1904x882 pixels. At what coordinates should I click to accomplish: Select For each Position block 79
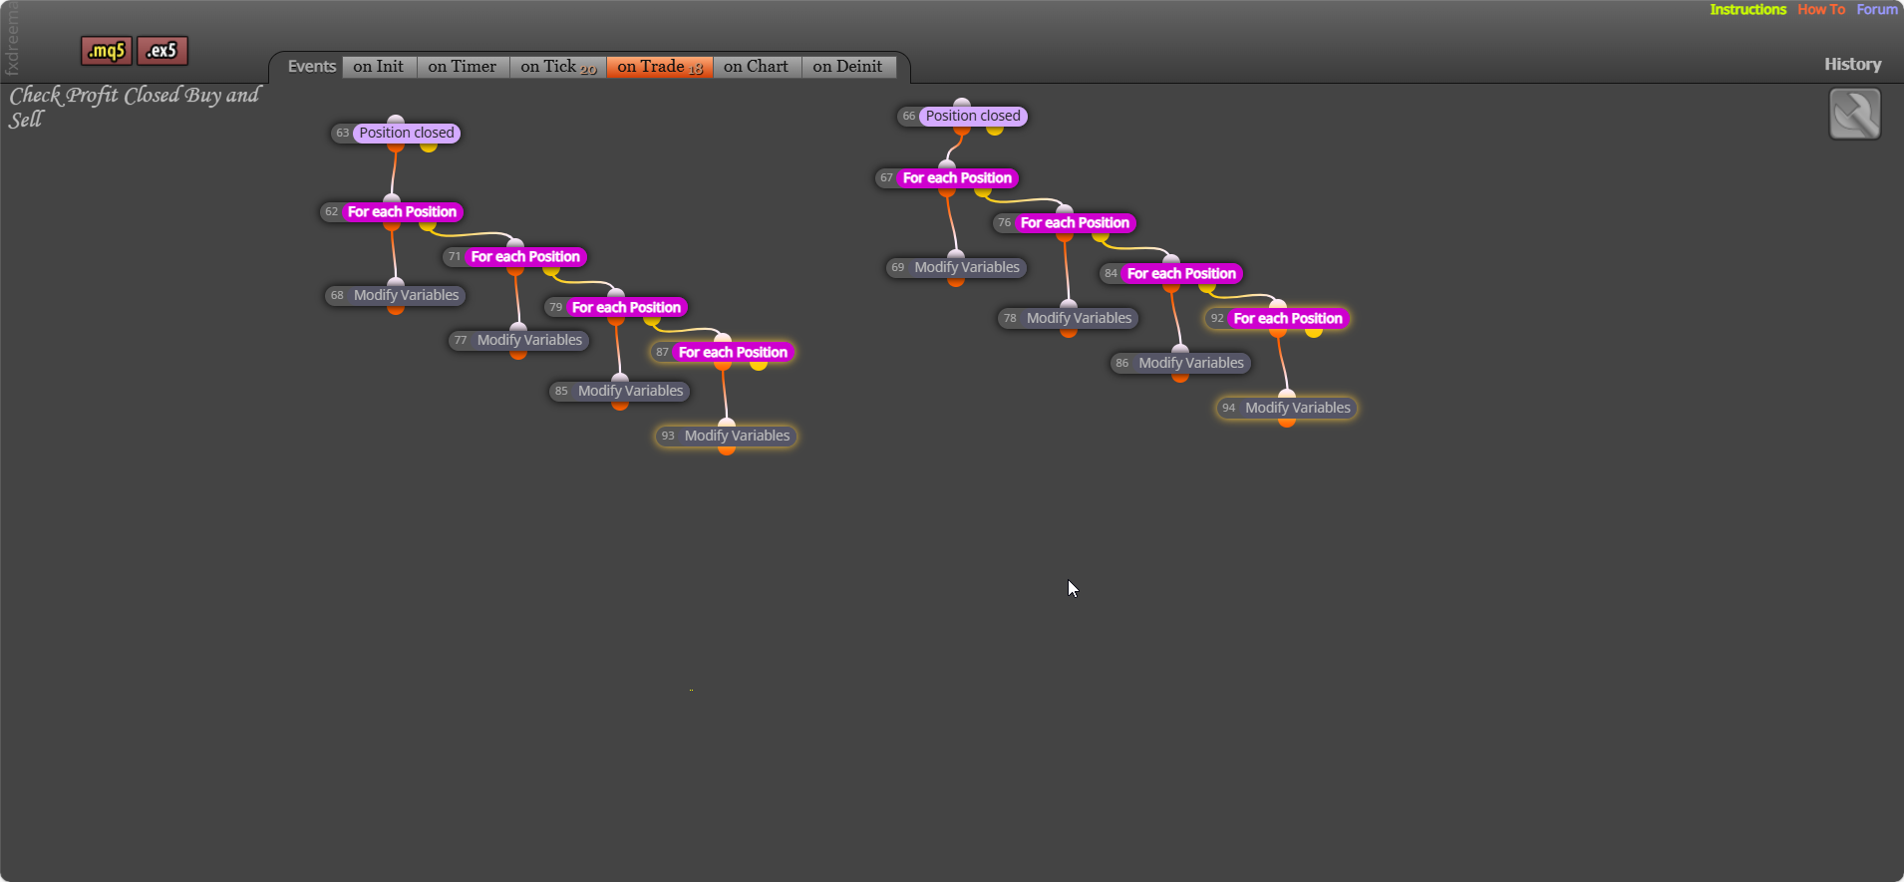pos(616,308)
